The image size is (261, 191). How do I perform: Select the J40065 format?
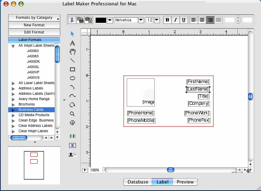(33, 56)
